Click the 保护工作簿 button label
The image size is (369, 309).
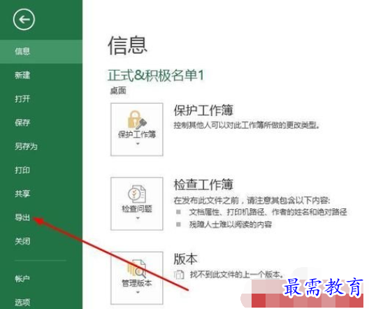(x=137, y=134)
